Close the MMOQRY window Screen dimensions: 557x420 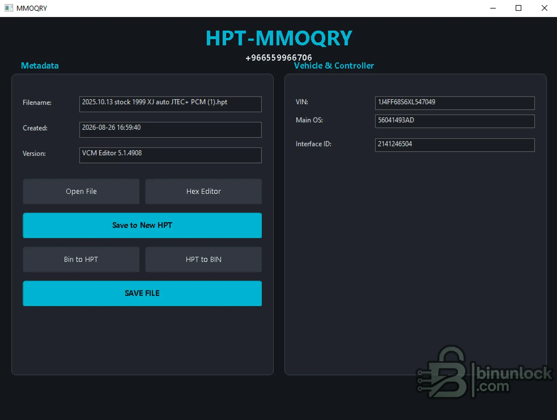(x=544, y=8)
